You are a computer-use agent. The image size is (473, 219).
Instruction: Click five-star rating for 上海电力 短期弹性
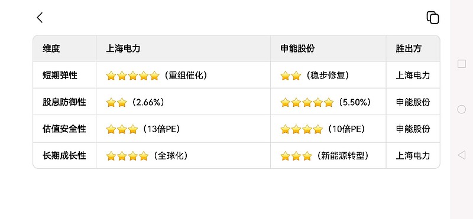(x=132, y=76)
